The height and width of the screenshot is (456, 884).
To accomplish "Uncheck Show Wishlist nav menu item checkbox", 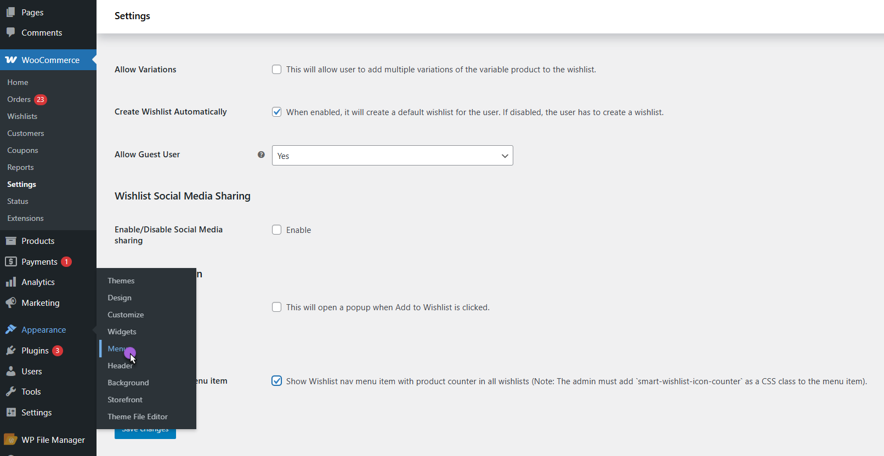I will pyautogui.click(x=277, y=381).
